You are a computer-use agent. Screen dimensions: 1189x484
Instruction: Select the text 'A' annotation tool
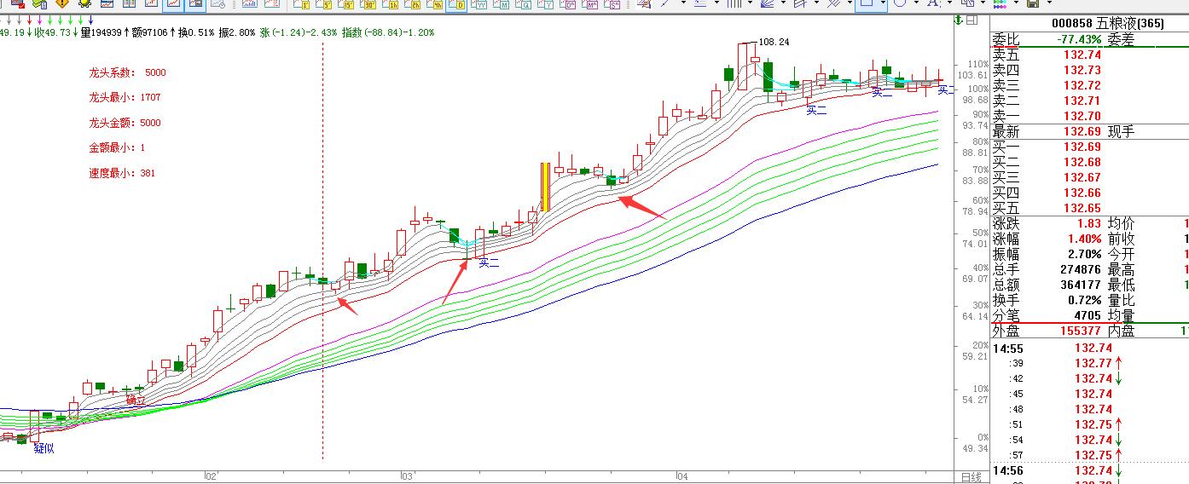[933, 4]
